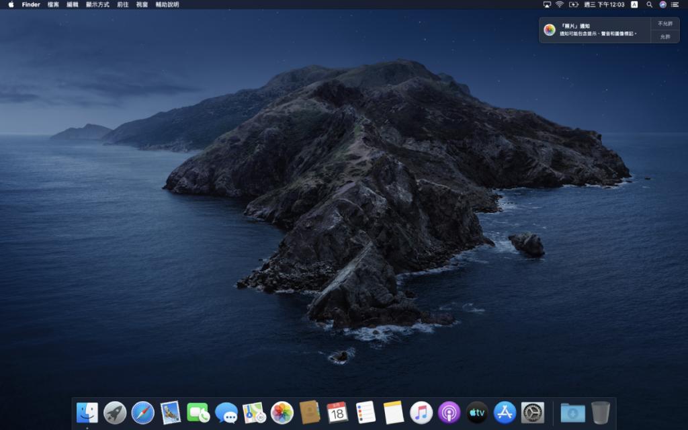The image size is (688, 430).
Task: Open Finder from the Dock
Action: (87, 413)
